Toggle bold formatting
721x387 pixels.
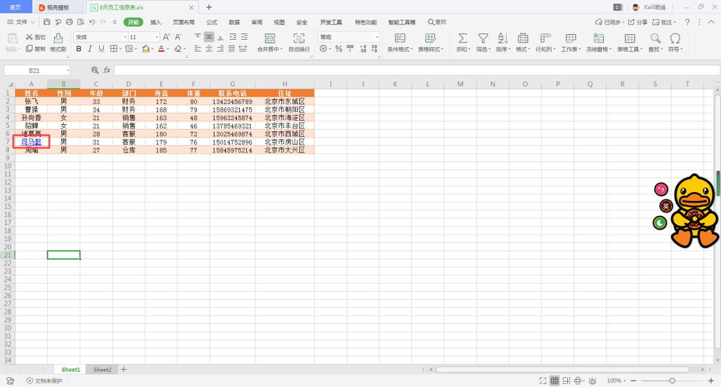pyautogui.click(x=79, y=49)
